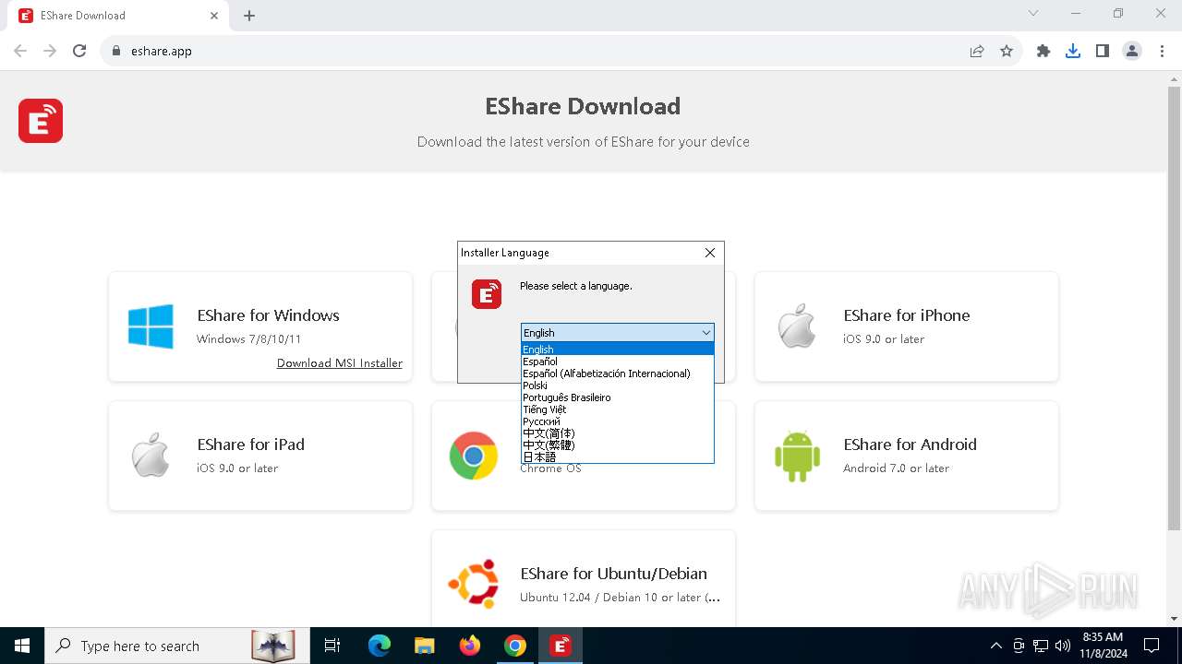1182x664 pixels.
Task: Click the page vertical scrollbar
Action: (x=1174, y=309)
